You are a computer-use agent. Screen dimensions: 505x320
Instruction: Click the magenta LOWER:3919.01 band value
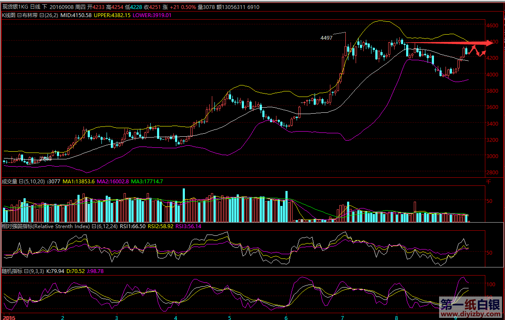click(x=152, y=15)
